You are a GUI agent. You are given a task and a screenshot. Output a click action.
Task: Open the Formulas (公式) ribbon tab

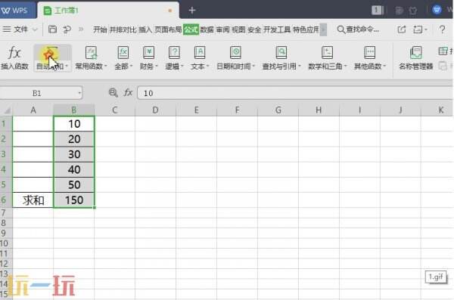[191, 29]
